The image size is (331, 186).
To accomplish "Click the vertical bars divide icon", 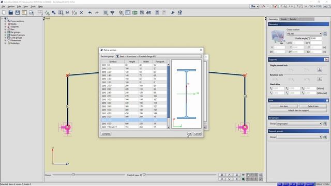I will 61,12.
